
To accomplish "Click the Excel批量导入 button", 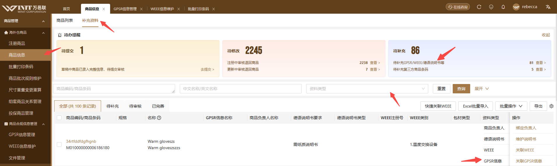I will (475, 106).
